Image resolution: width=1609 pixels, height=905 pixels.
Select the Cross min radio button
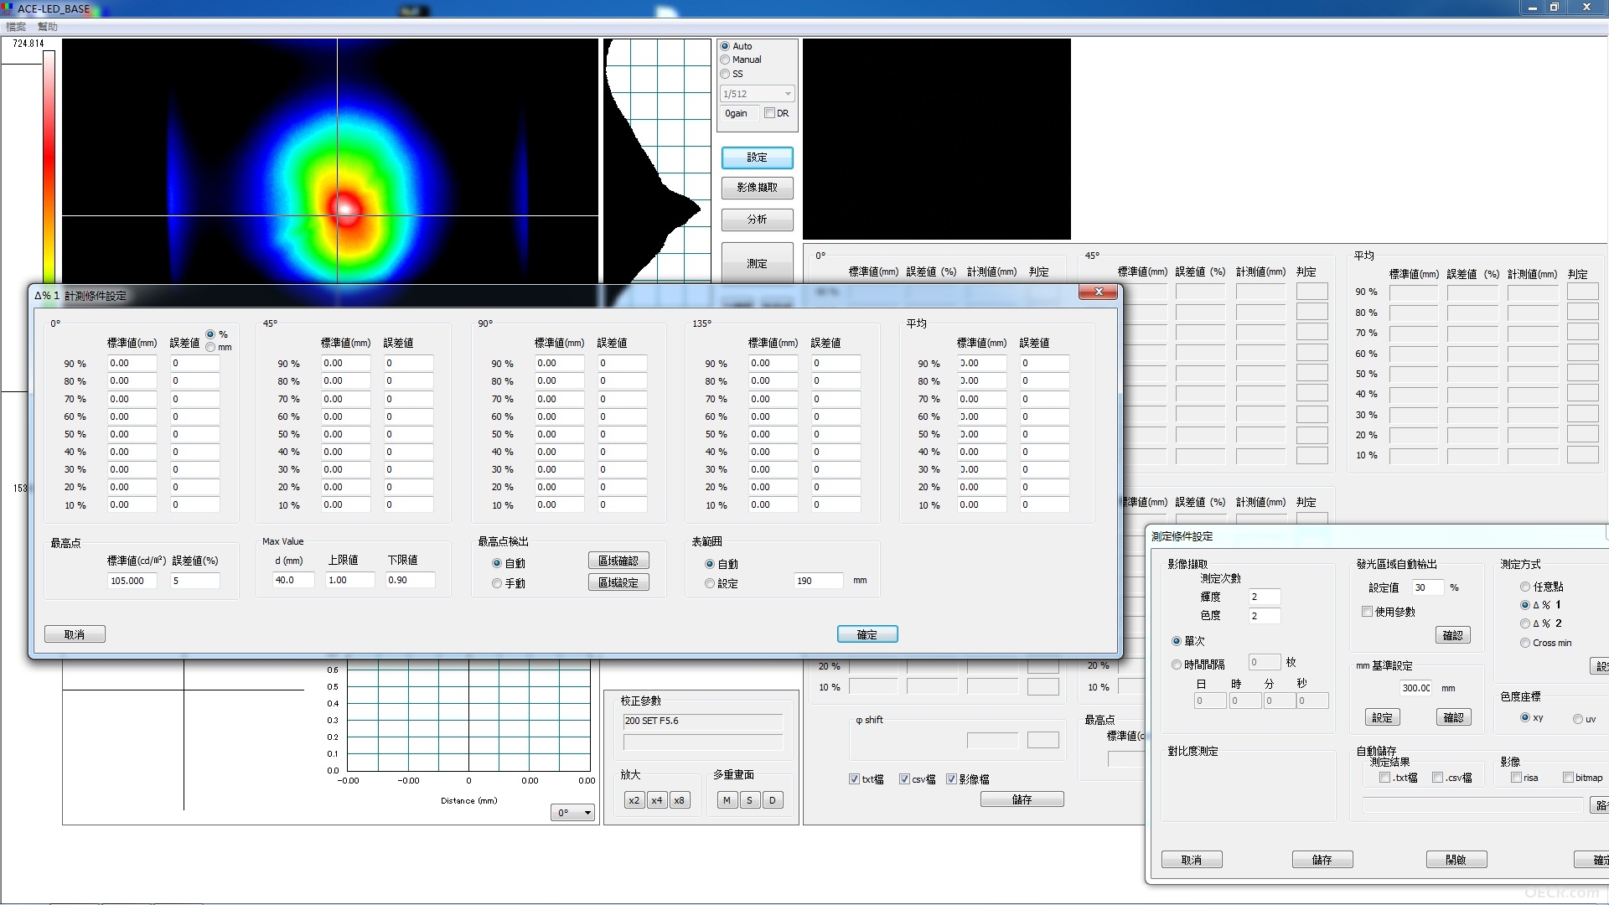click(1525, 643)
